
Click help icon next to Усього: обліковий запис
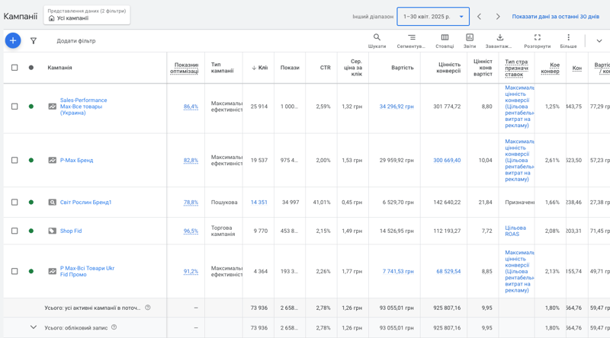114,327
